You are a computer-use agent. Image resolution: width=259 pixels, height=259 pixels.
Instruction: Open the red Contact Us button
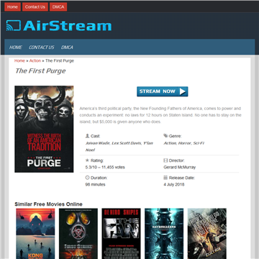(x=35, y=7)
